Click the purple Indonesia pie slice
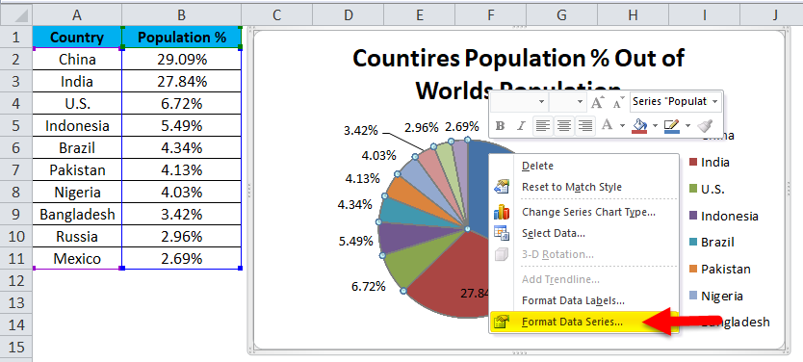Viewport: 803px width, 362px height. click(x=404, y=238)
